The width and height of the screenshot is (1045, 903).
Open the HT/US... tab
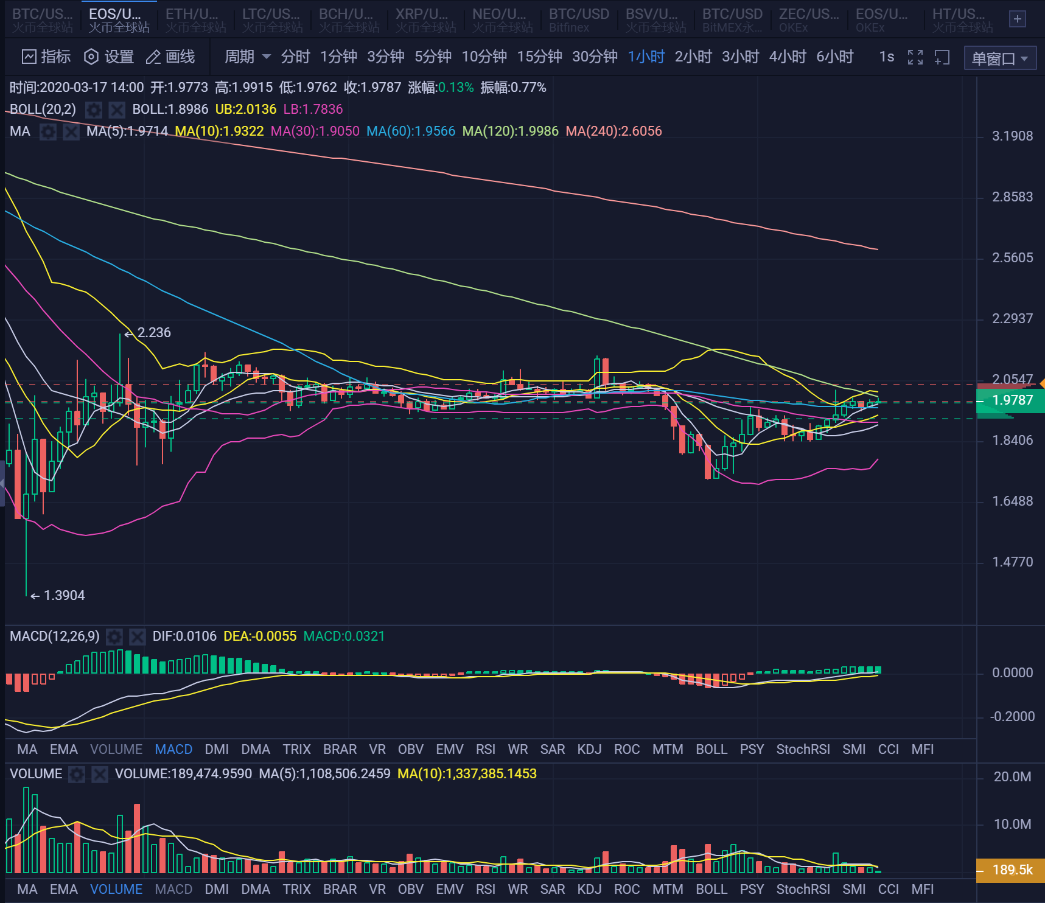962,19
